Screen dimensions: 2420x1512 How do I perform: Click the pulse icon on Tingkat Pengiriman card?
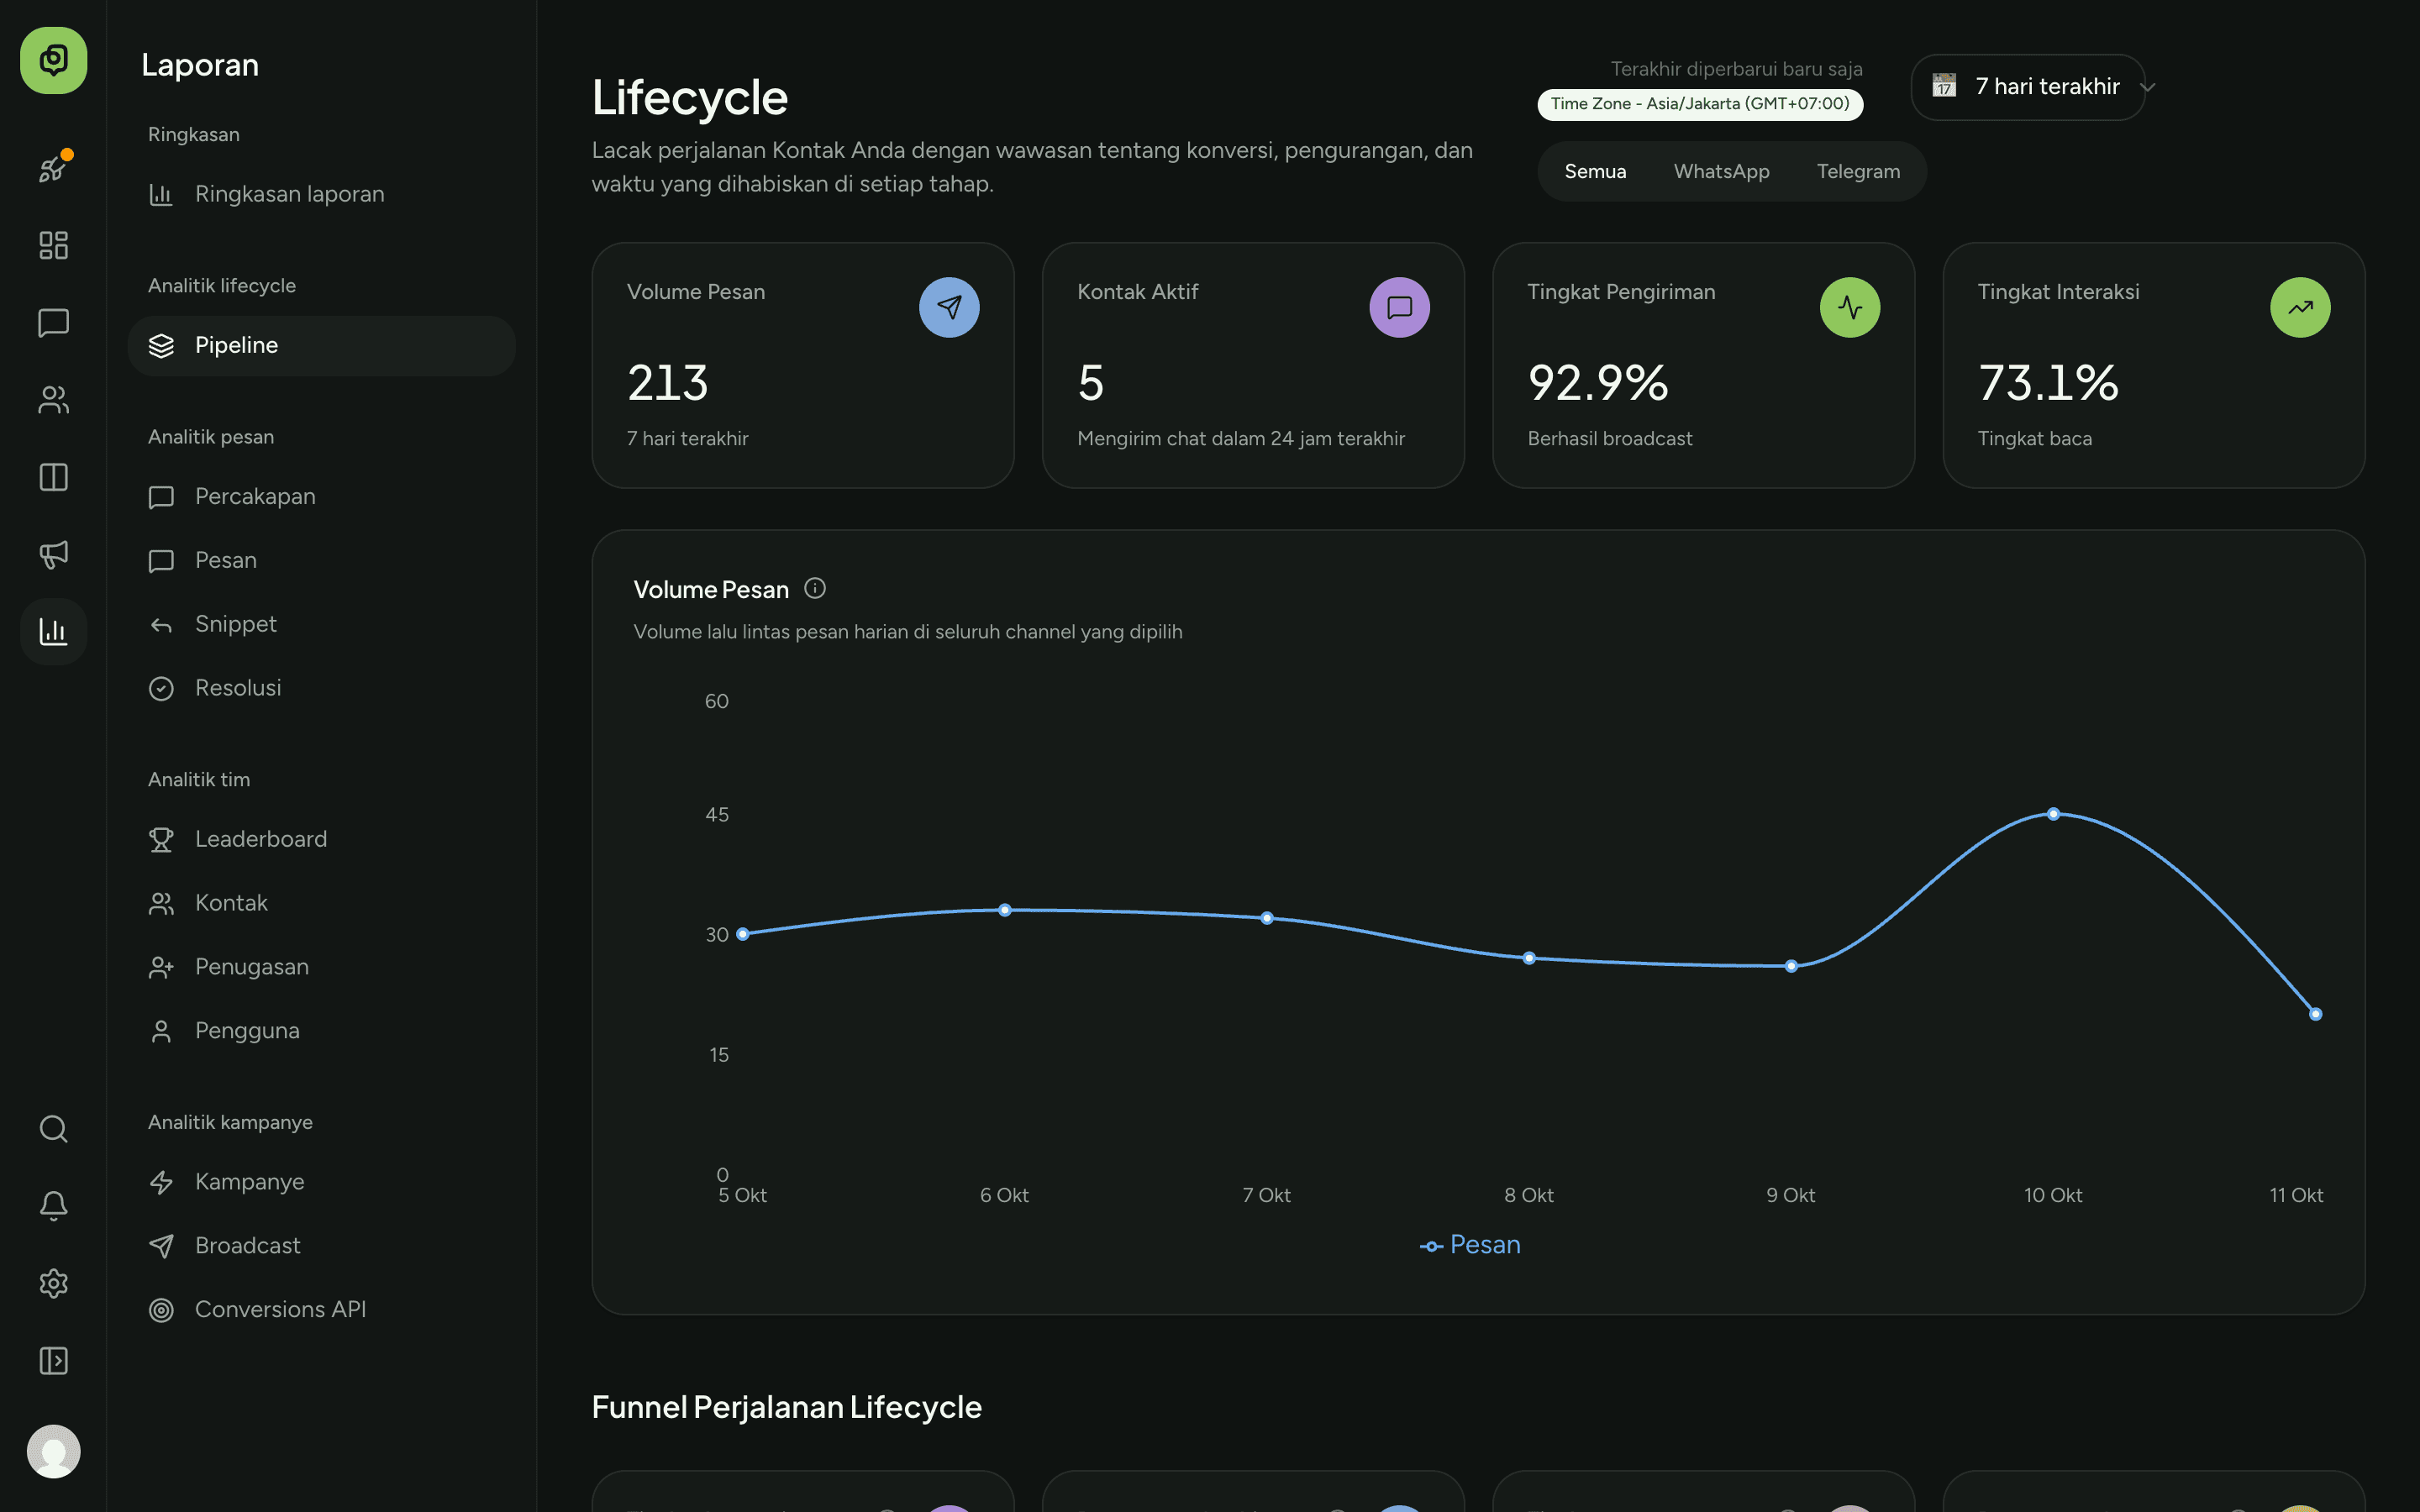[x=1850, y=307]
